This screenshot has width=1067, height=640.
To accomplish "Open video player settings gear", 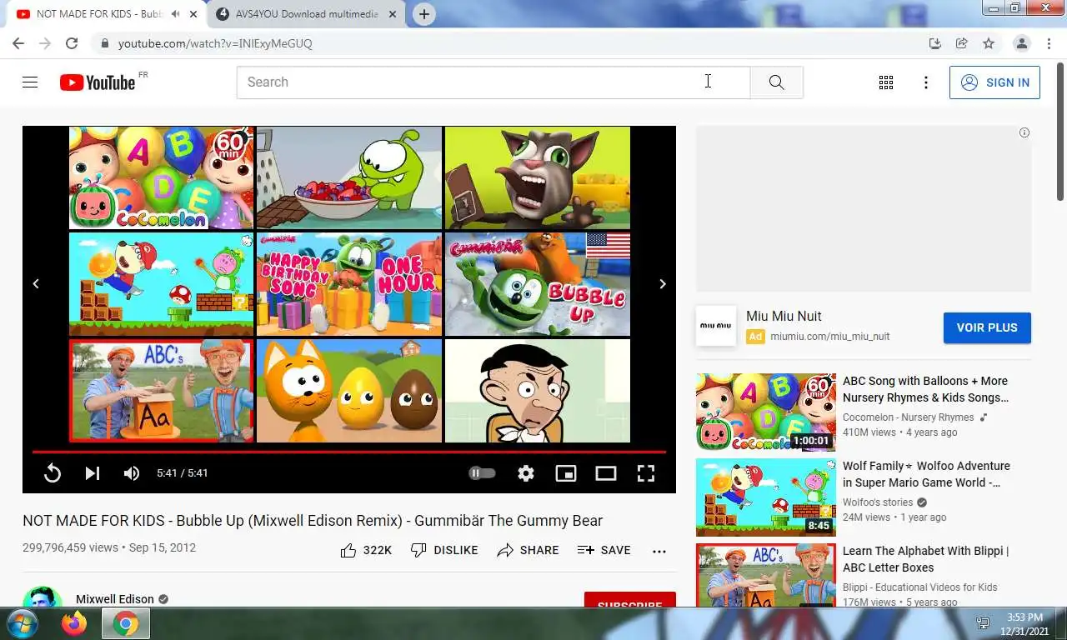I will coord(526,473).
